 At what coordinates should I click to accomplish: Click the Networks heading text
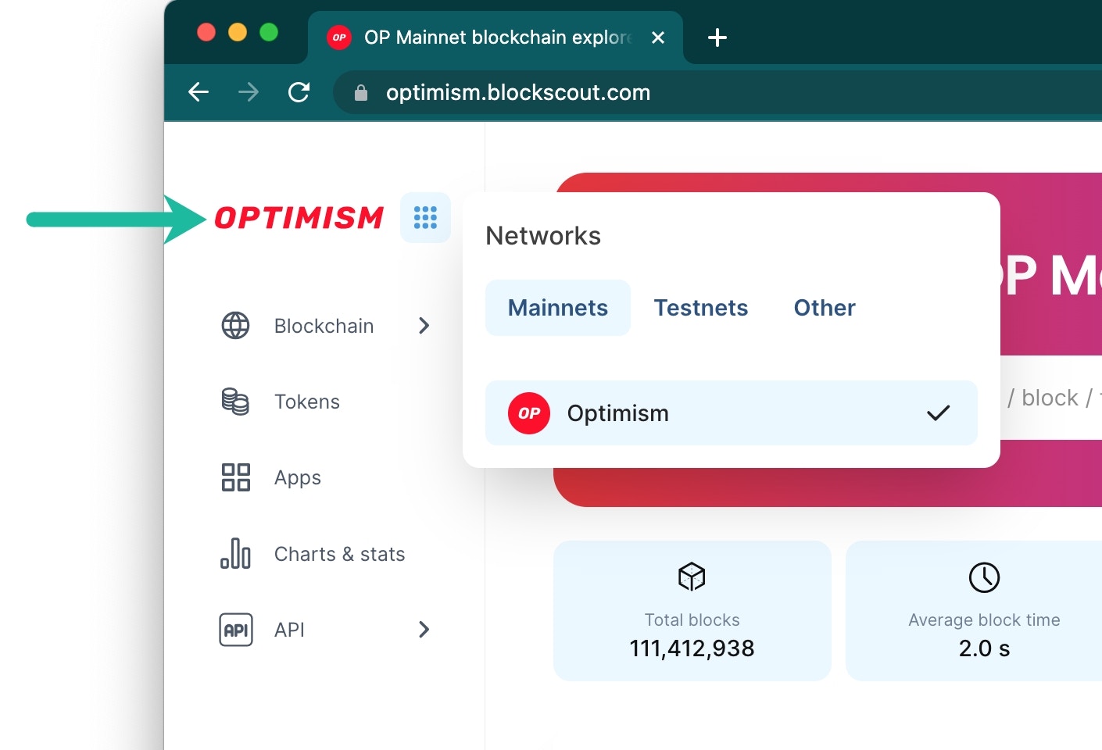(x=543, y=236)
